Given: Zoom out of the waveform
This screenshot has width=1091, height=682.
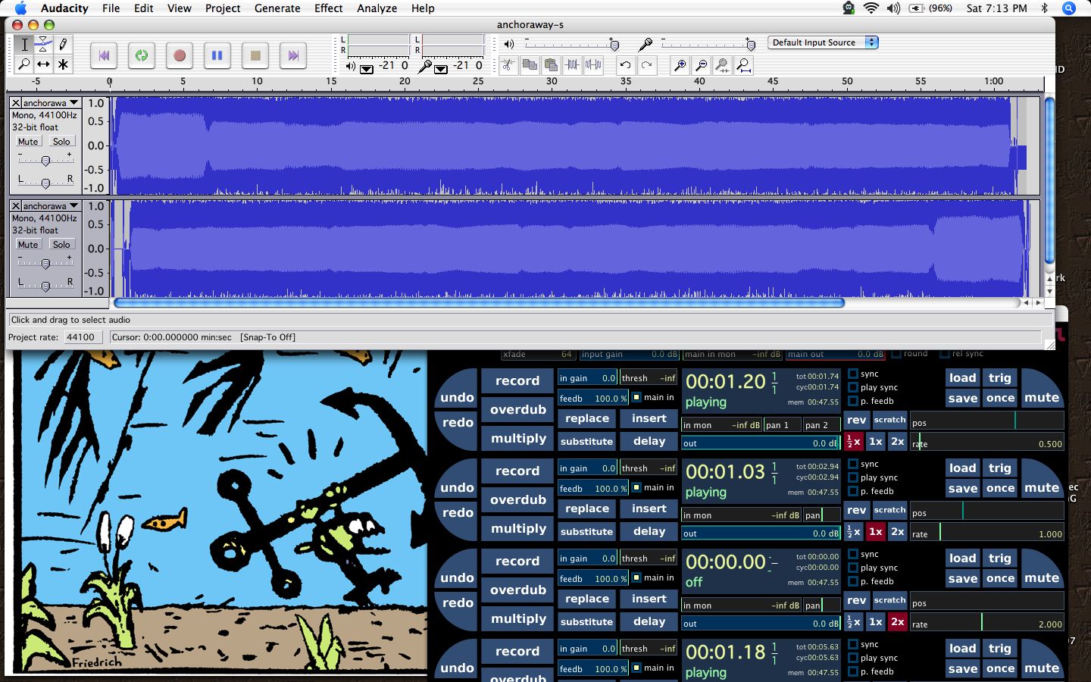Looking at the screenshot, I should [x=701, y=65].
